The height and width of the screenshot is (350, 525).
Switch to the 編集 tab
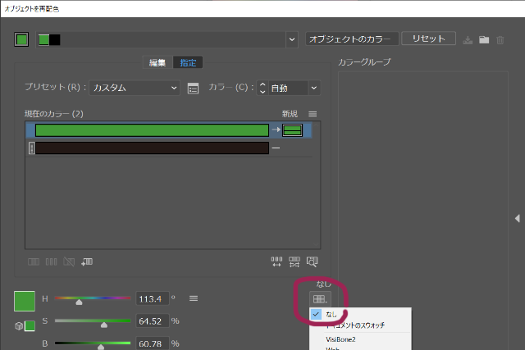click(157, 62)
